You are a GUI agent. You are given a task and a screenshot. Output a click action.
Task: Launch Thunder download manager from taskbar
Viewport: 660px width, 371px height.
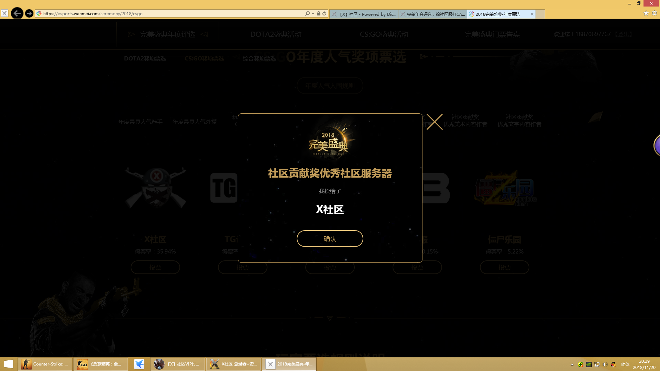click(x=140, y=364)
